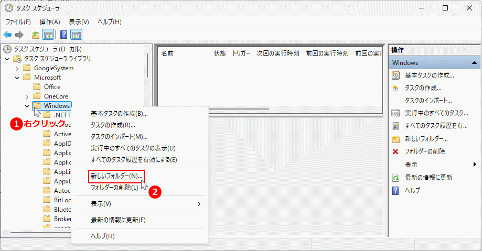The image size is (482, 251).
Task: Click the タスク スケジューラ ライブラリ folder icon
Action: coord(17,59)
